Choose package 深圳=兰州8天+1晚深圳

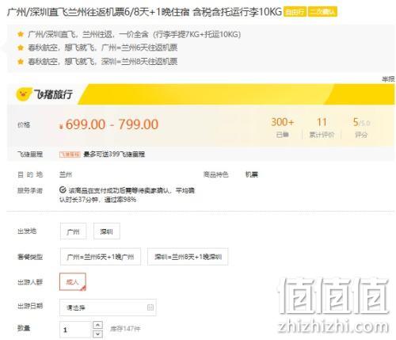click(188, 257)
